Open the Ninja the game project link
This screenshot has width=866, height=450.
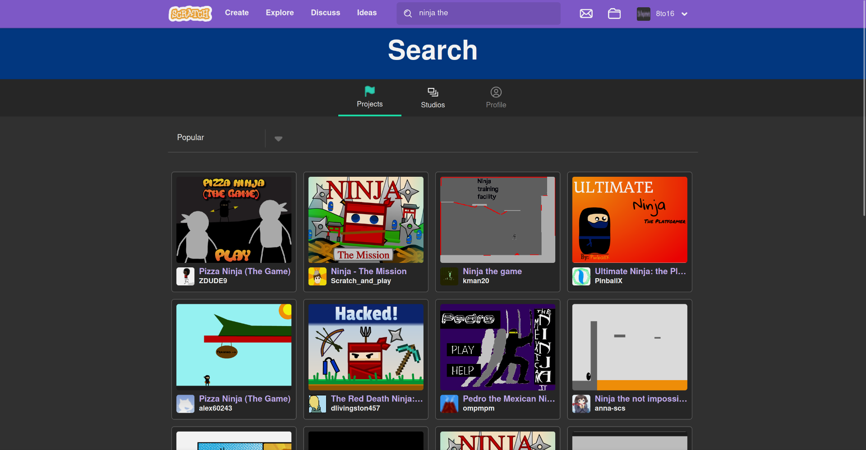[x=492, y=271]
